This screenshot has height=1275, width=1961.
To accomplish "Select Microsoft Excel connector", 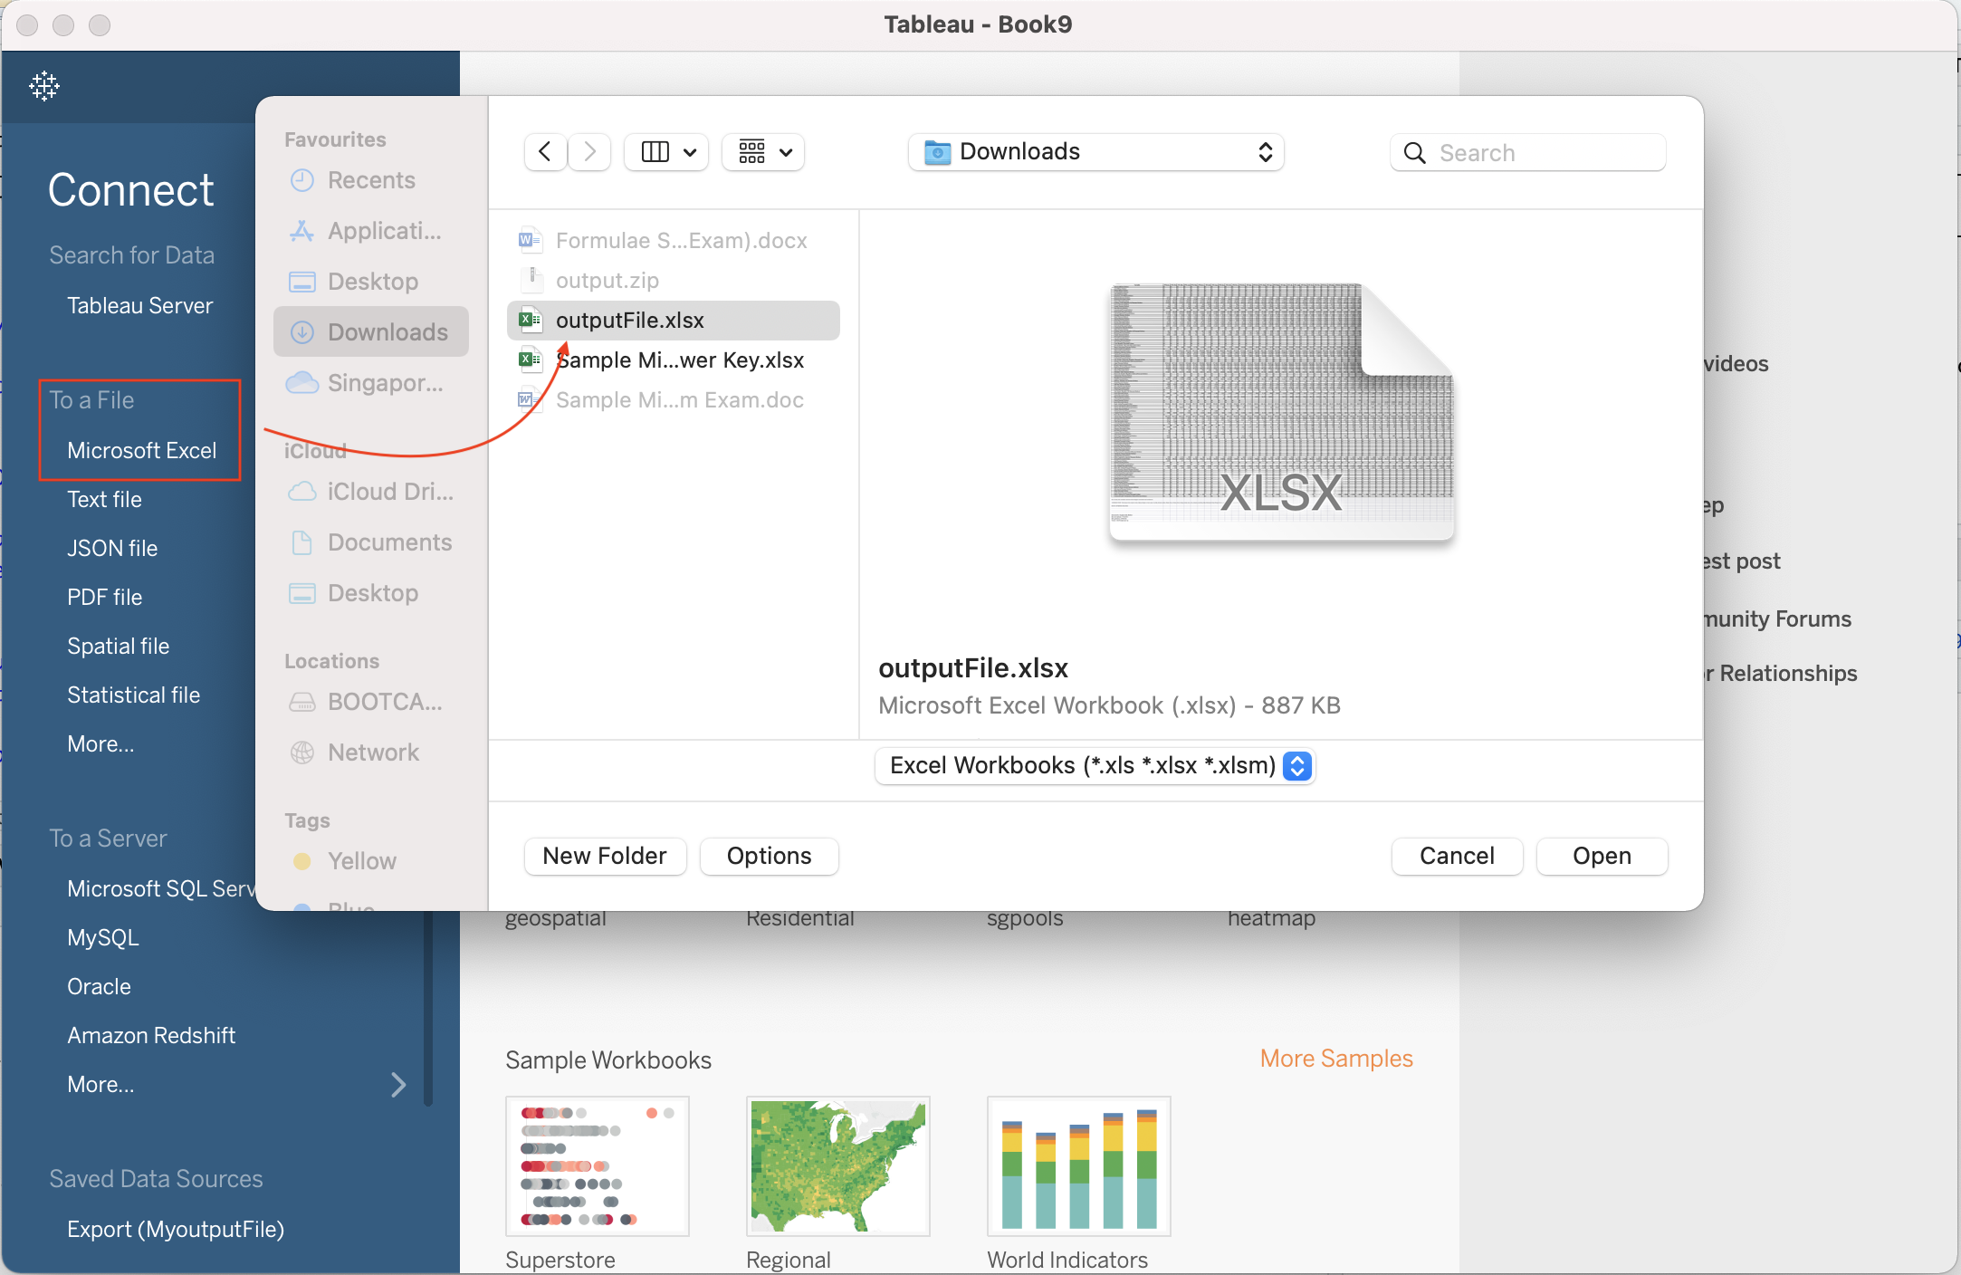I will coord(141,450).
